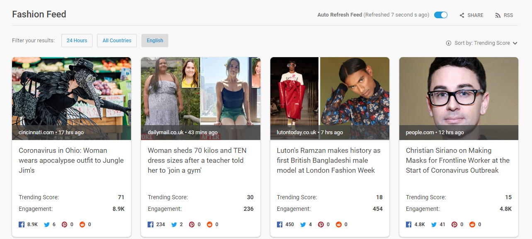The width and height of the screenshot is (532, 239).
Task: Click the Engagement value 236
Action: [248, 209]
